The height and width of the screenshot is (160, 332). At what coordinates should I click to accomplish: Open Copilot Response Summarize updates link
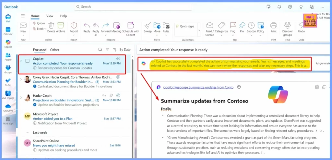[198, 87]
